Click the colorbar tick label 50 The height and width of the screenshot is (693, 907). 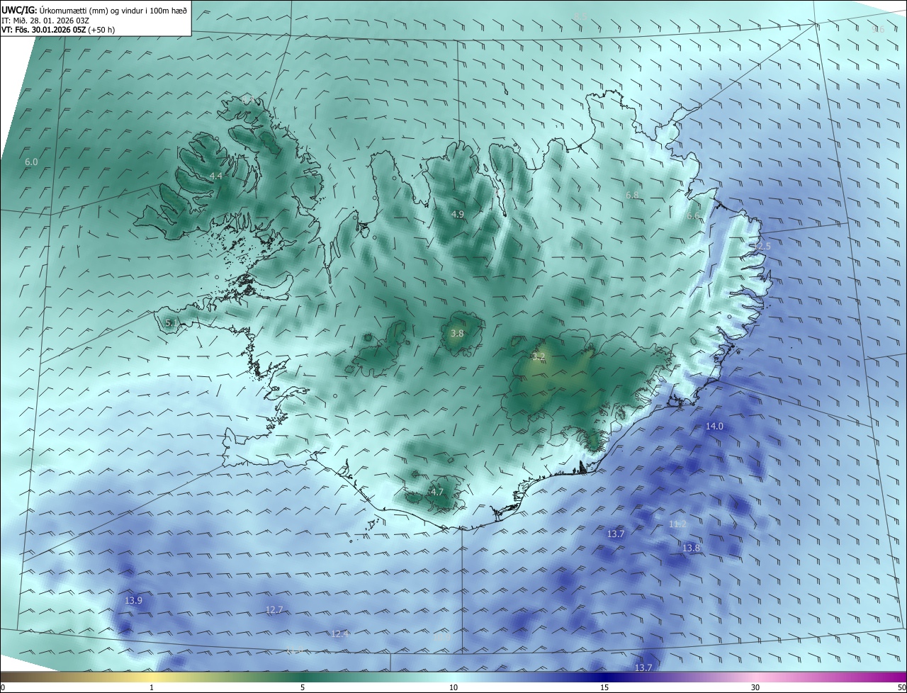901,687
